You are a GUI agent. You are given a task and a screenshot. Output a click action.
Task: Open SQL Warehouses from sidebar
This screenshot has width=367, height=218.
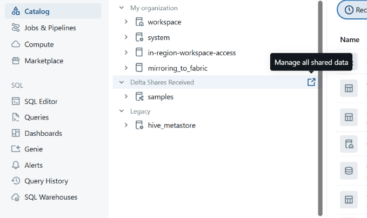coord(51,197)
